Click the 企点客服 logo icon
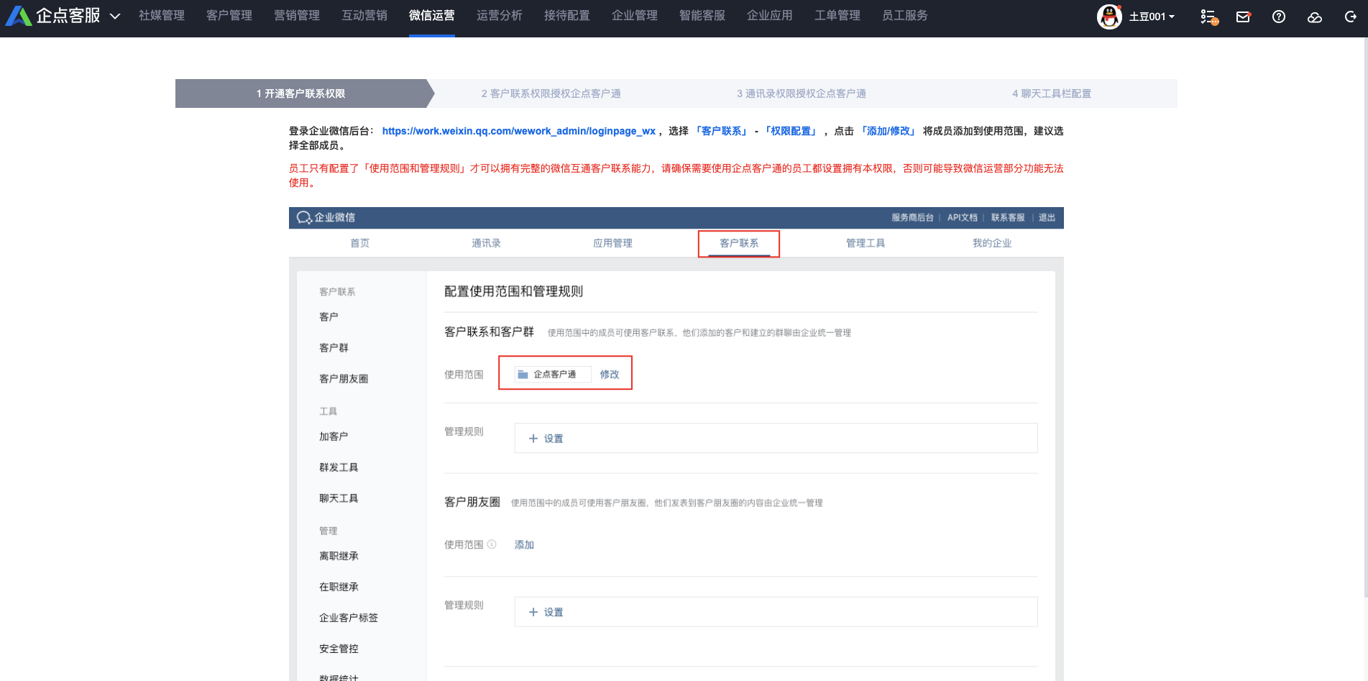The height and width of the screenshot is (681, 1368). tap(19, 16)
